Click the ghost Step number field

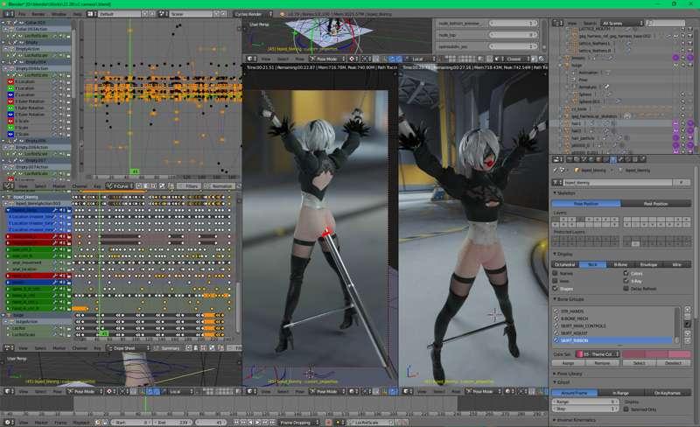[585, 409]
